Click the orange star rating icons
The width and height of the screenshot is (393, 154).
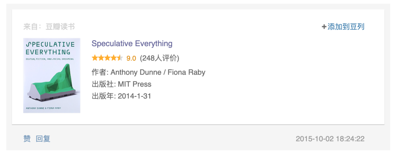pyautogui.click(x=107, y=58)
